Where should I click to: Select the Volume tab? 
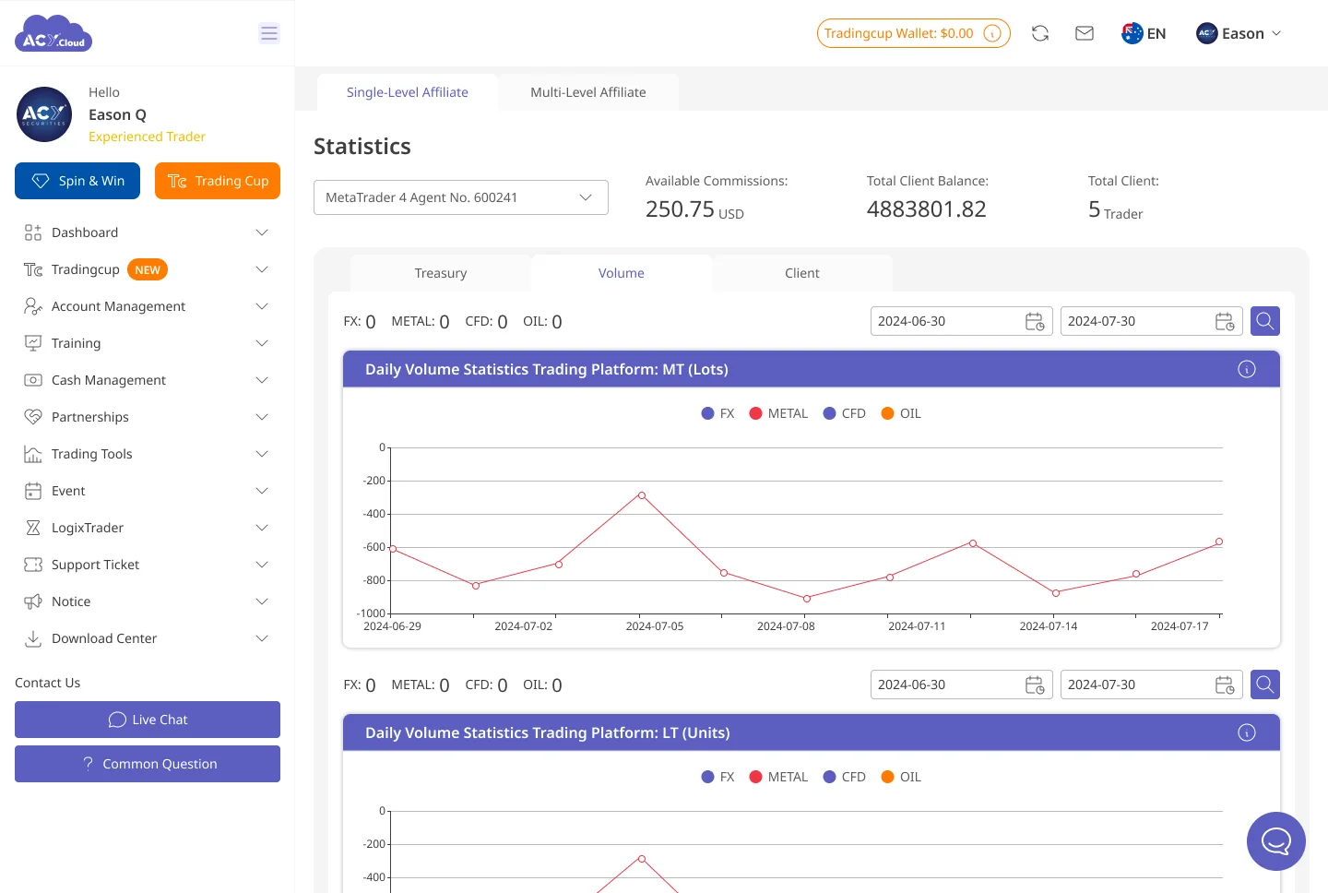click(622, 273)
